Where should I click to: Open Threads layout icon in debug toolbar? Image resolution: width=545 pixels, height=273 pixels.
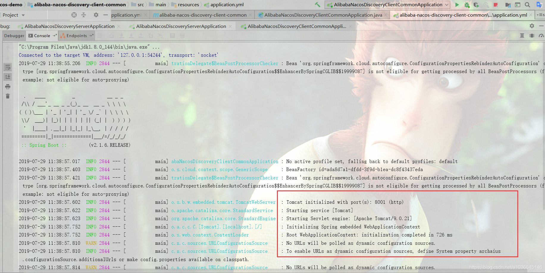point(532,36)
